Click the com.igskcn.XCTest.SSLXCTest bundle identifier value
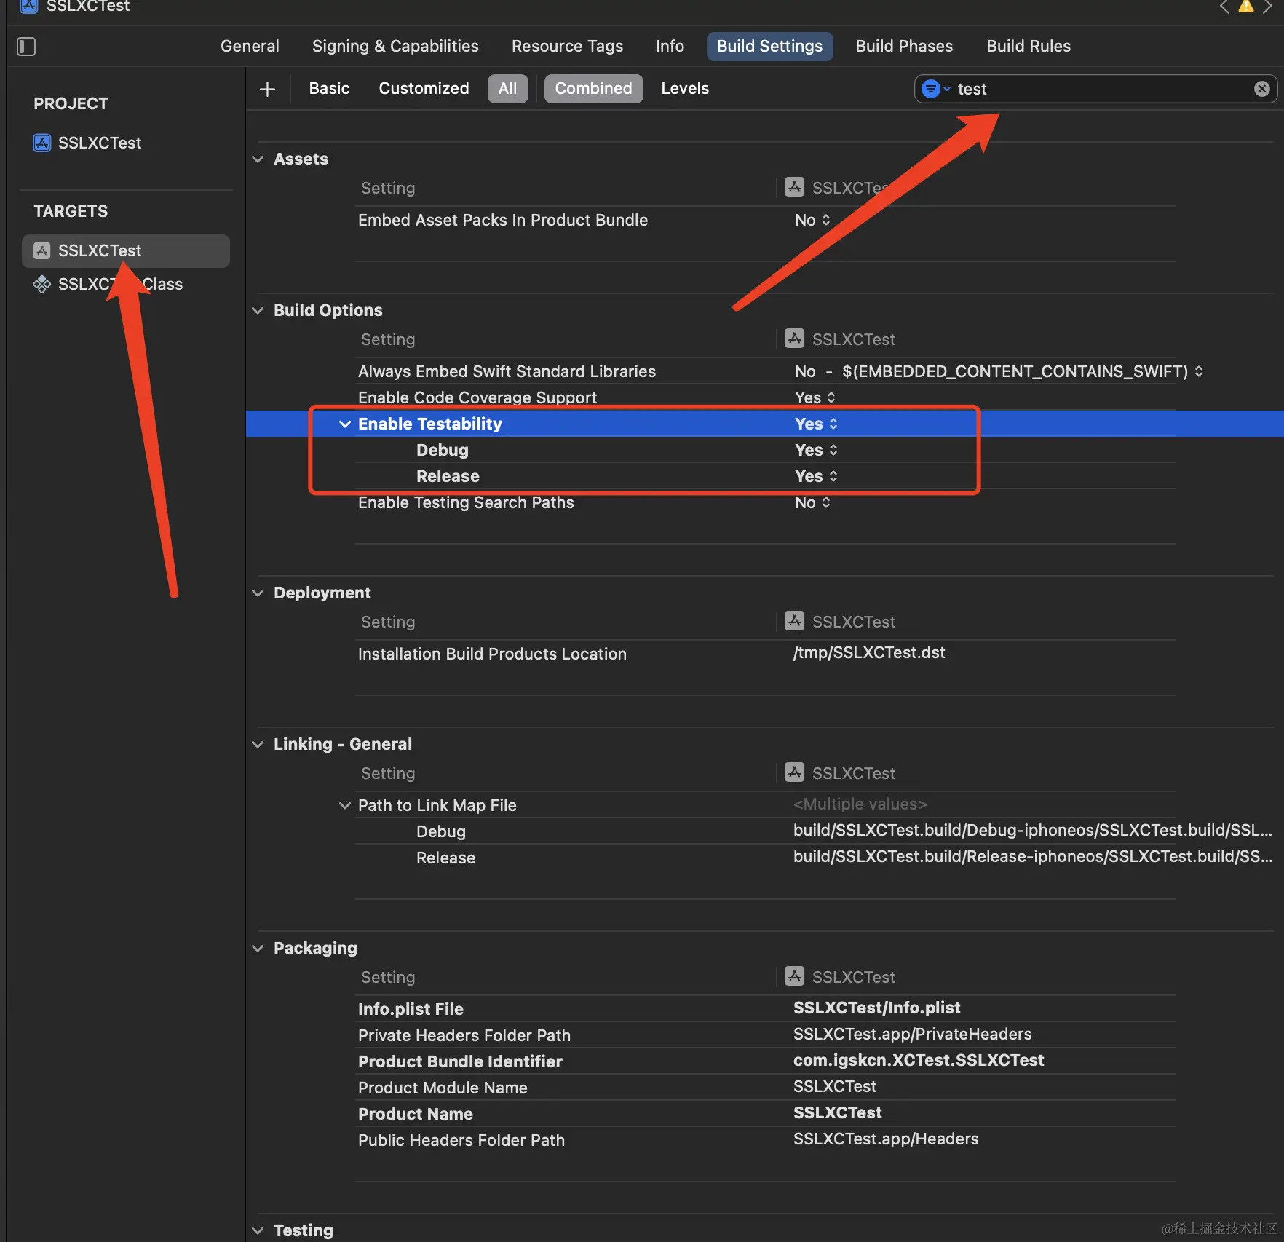 pyautogui.click(x=919, y=1061)
